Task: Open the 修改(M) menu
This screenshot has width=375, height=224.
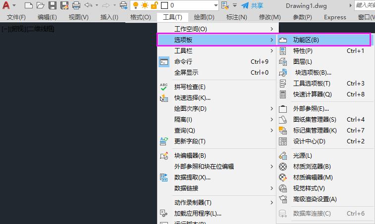Action: click(270, 17)
